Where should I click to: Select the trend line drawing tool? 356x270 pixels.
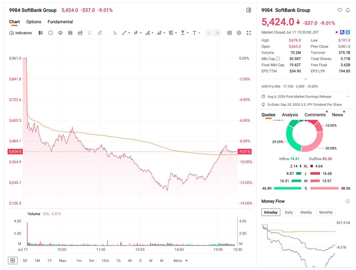124,33
